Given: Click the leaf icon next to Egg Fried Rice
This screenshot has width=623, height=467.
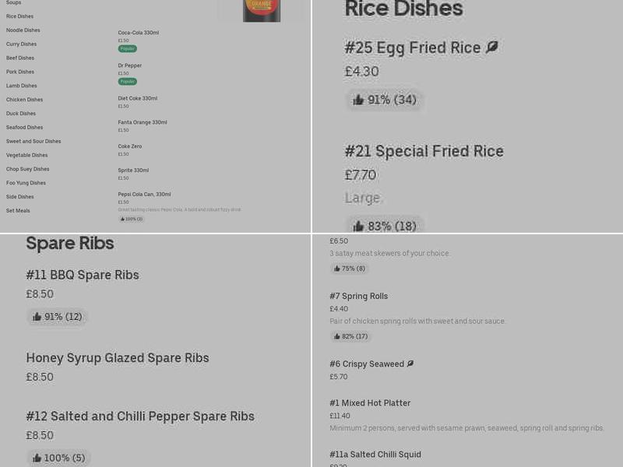Looking at the screenshot, I should [x=491, y=47].
